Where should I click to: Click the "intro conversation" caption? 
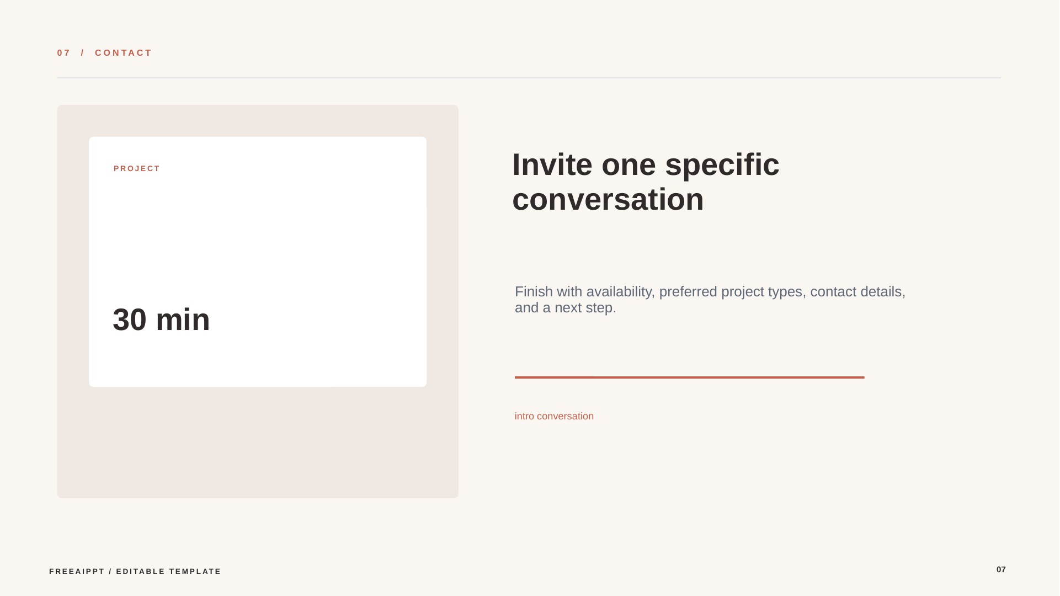point(554,417)
